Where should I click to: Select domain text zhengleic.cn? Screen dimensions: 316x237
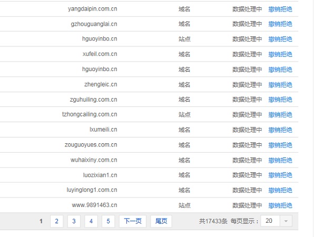tap(101, 84)
